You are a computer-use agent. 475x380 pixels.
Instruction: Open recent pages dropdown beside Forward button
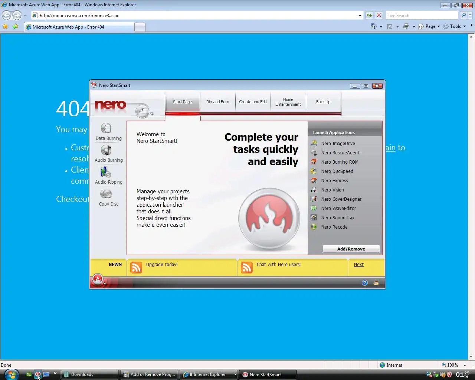tap(25, 16)
